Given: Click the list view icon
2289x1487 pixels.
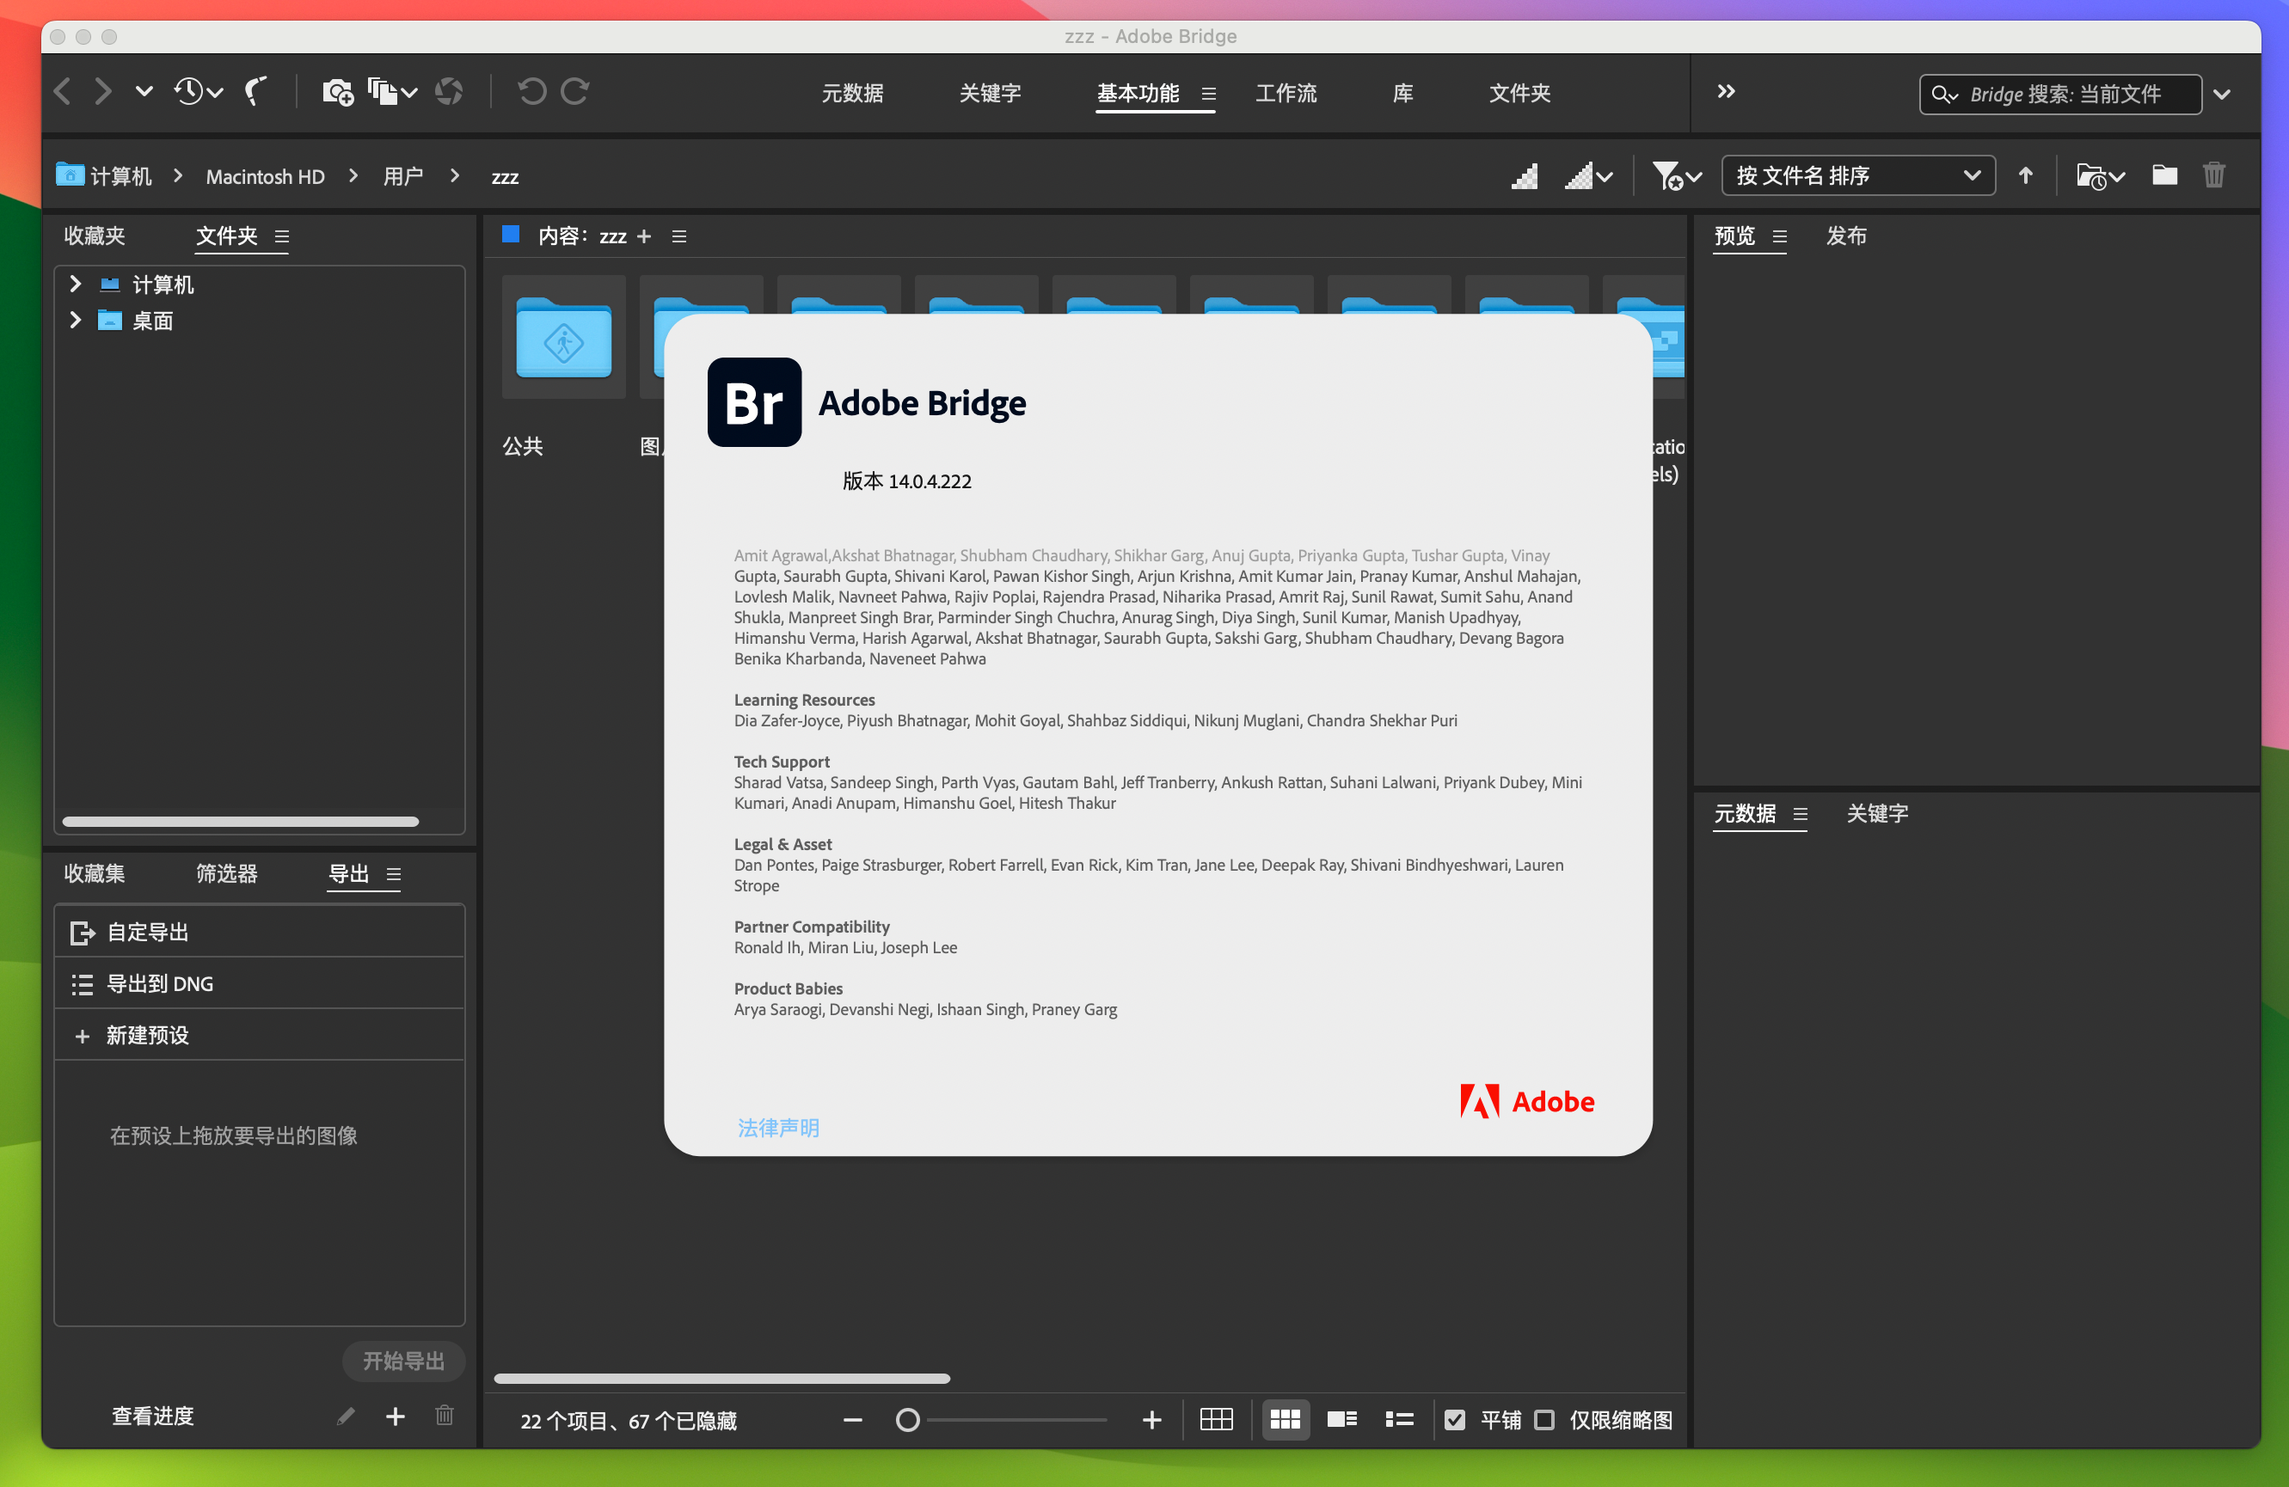Looking at the screenshot, I should tap(1402, 1418).
